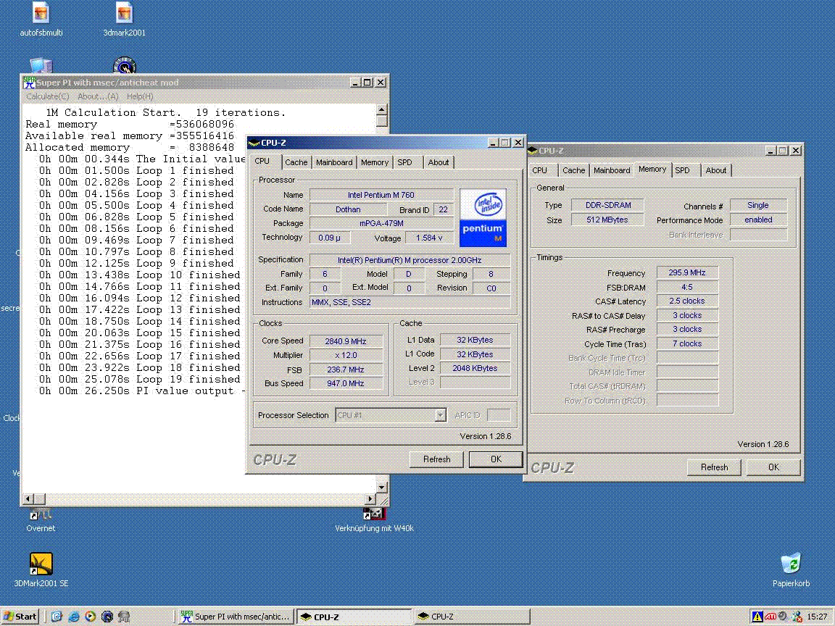This screenshot has height=626, width=835.
Task: Open the SPD tab in the Memory CPU-Z window
Action: 682,170
